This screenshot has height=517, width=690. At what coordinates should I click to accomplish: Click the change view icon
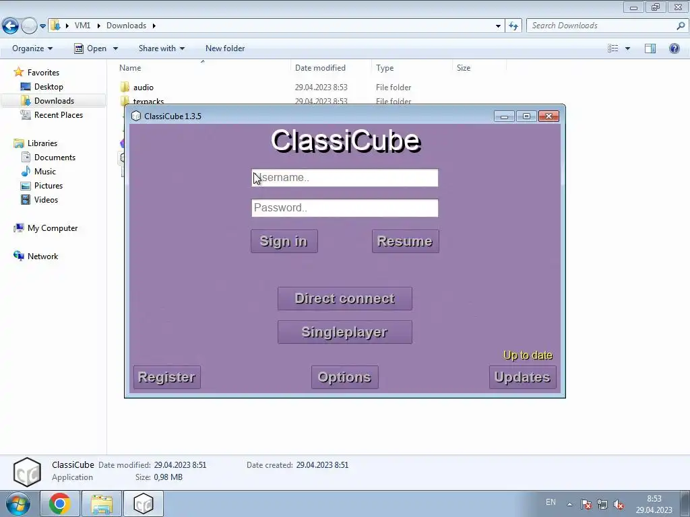tap(613, 48)
